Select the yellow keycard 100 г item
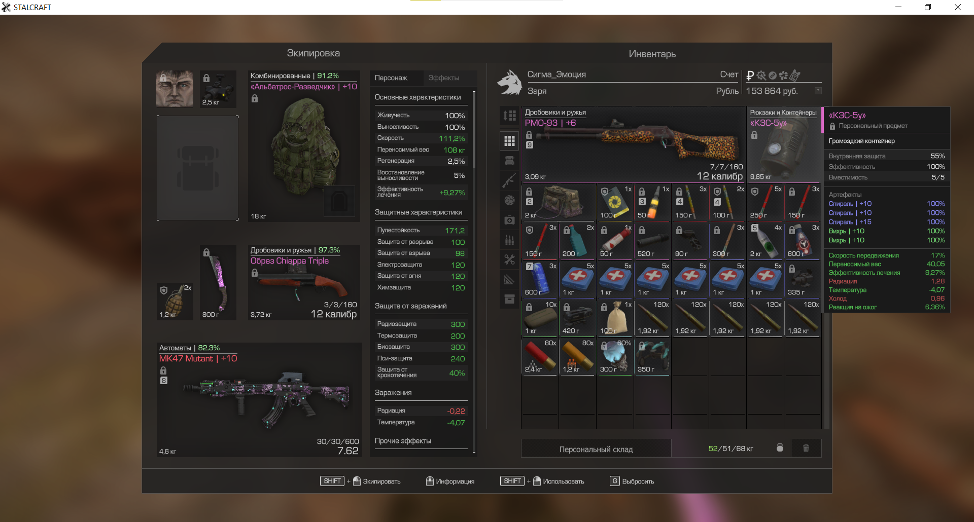The height and width of the screenshot is (522, 974). coord(615,202)
